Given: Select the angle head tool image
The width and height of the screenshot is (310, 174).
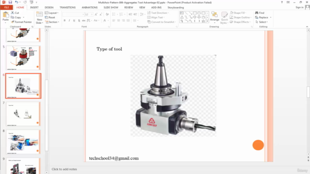Looking at the screenshot, I should [x=173, y=96].
